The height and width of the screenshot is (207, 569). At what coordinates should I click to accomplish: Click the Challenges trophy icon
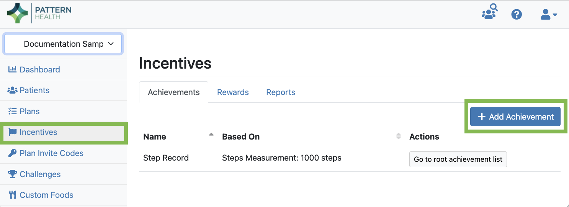12,174
